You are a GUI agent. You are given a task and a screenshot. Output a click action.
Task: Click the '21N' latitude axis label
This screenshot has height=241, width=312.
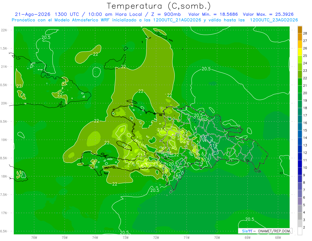click(4, 67)
